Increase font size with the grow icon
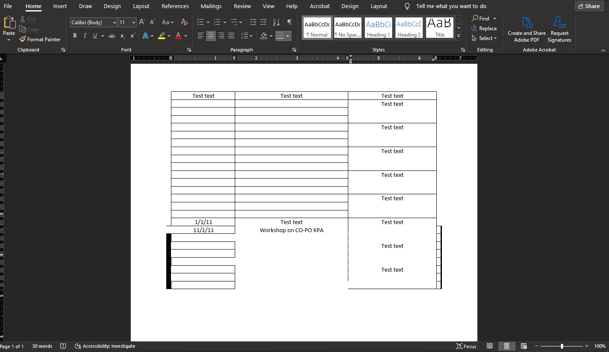 coord(142,23)
